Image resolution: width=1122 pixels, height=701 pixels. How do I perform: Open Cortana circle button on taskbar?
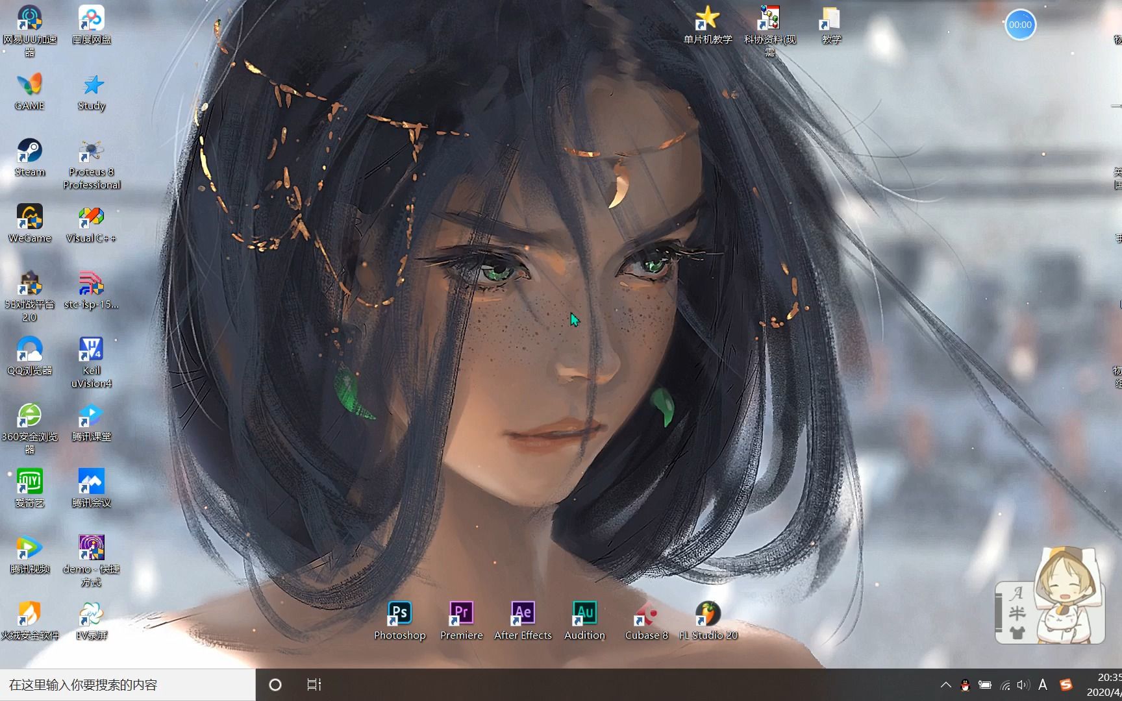click(275, 685)
